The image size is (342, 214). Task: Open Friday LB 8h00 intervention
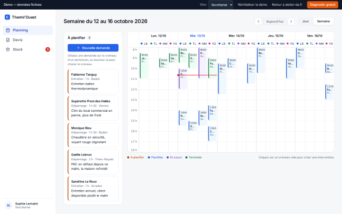[300, 58]
